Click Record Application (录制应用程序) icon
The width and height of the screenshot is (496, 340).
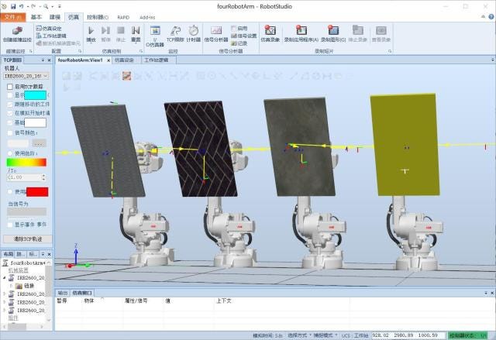pos(301,31)
